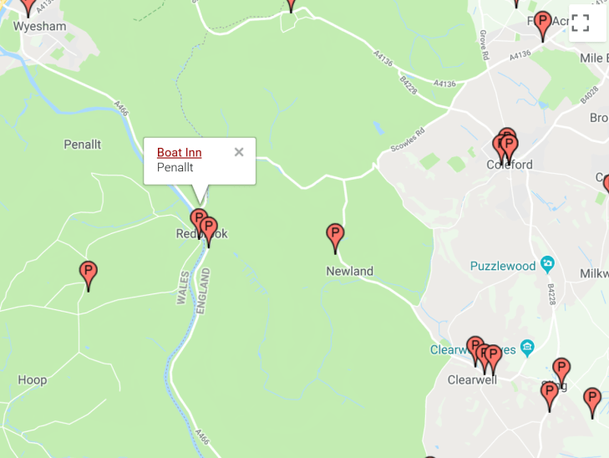Click the rear pub marker at Redbrook

(198, 221)
